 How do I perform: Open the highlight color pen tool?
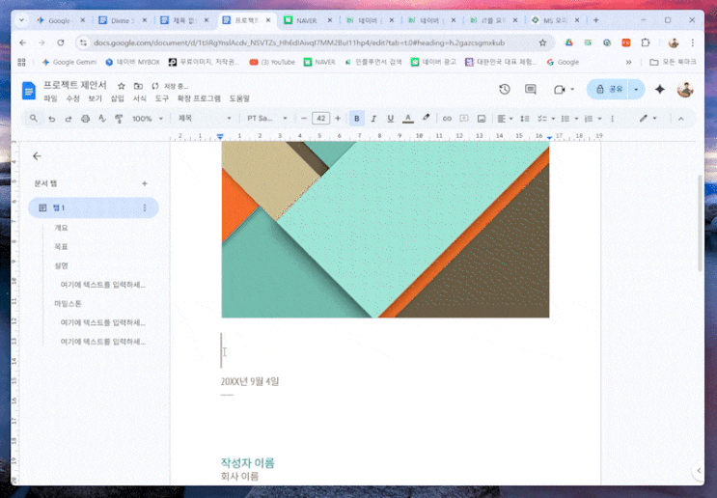coord(426,118)
